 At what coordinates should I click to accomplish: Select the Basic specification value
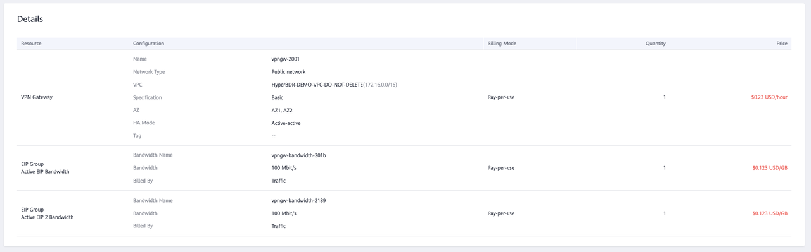tap(278, 97)
